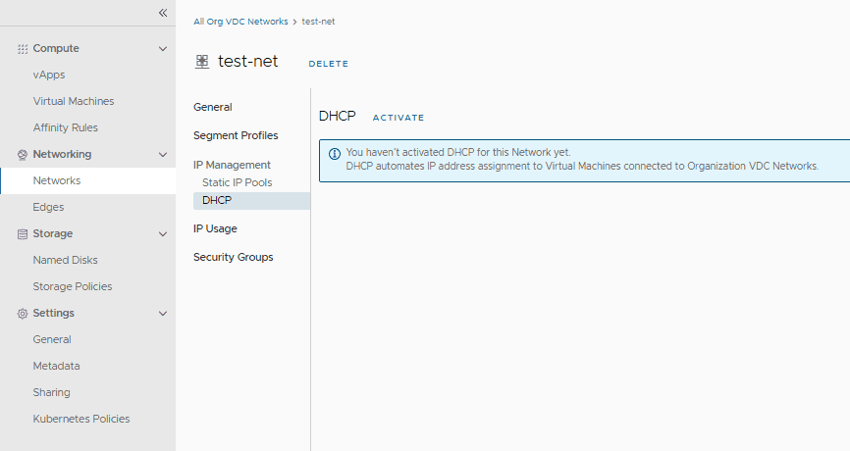Click "DHCP automates IP address assignment" text
This screenshot has width=850, height=451.
(582, 167)
